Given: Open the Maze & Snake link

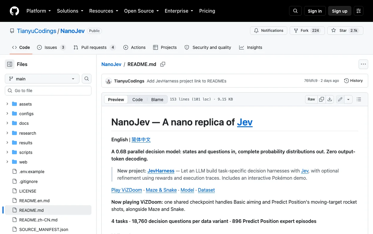Looking at the screenshot, I should (x=161, y=190).
